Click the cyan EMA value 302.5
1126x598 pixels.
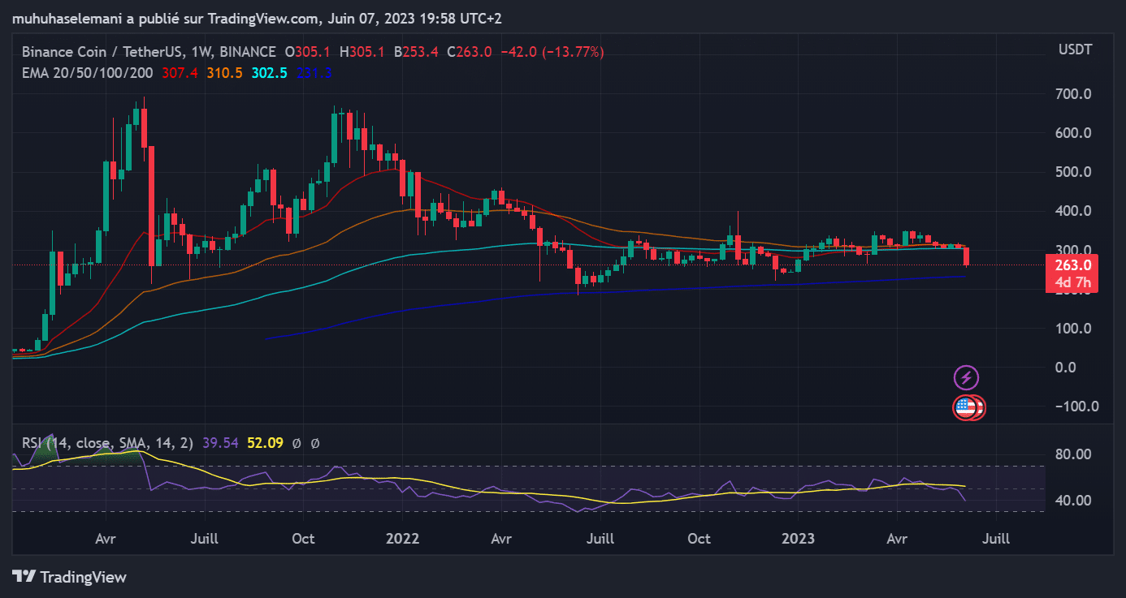pos(270,73)
